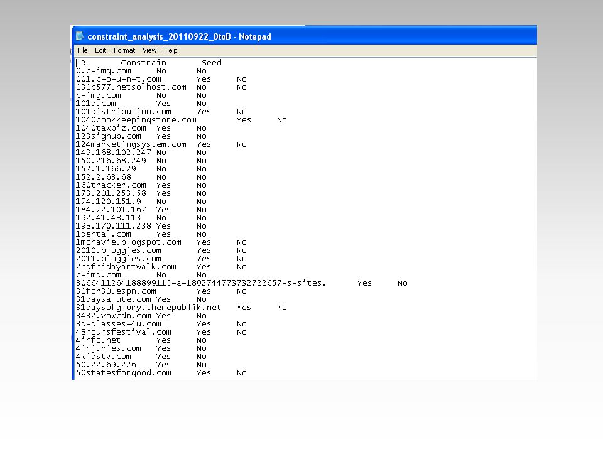Click 2011.bloggies.com entry

119,259
